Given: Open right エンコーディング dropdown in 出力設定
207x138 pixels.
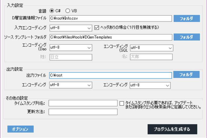Looking at the screenshot, I should click(x=150, y=85).
